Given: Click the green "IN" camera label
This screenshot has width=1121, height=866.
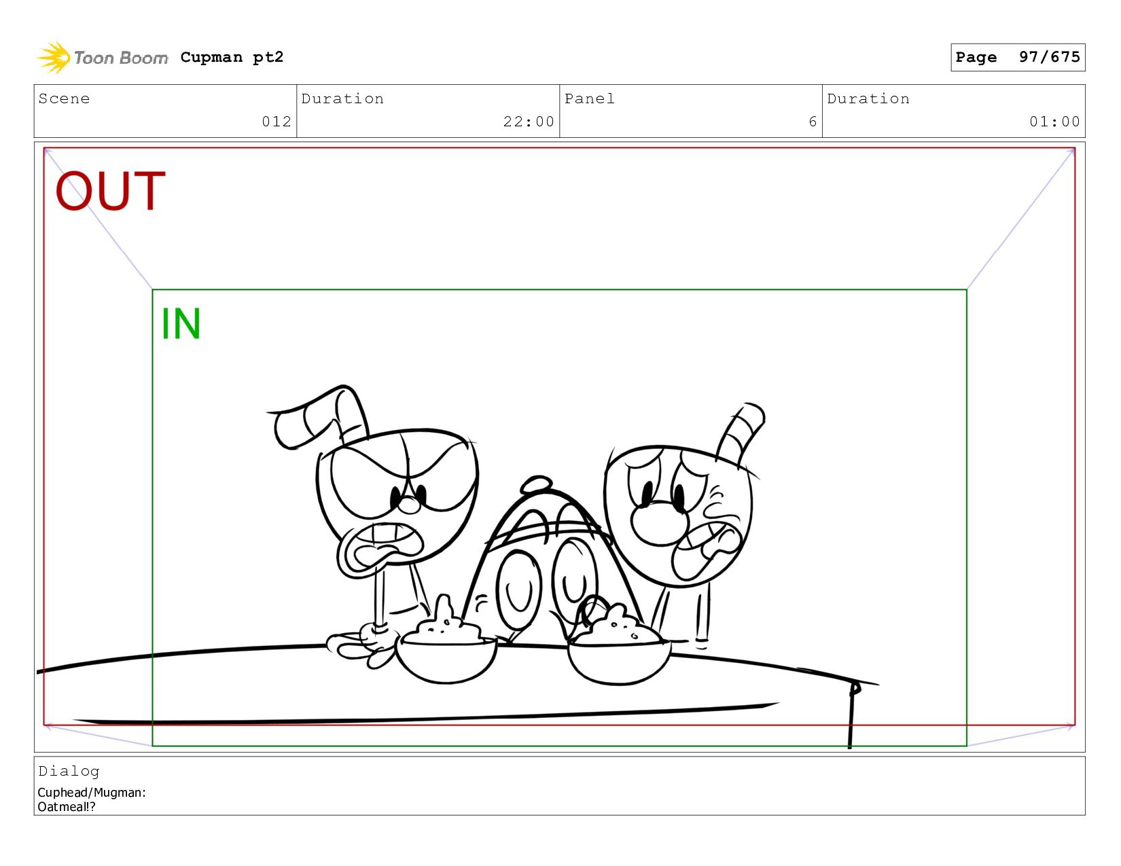Looking at the screenshot, I should (181, 324).
